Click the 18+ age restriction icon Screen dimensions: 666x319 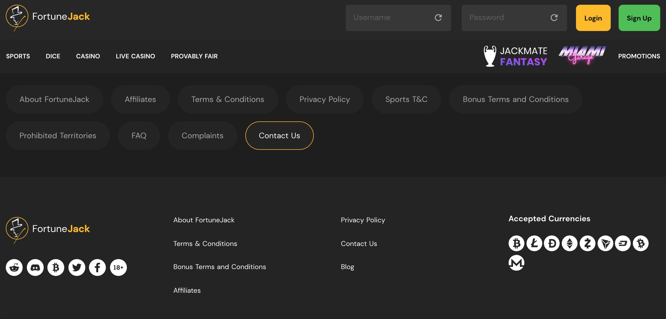click(118, 267)
